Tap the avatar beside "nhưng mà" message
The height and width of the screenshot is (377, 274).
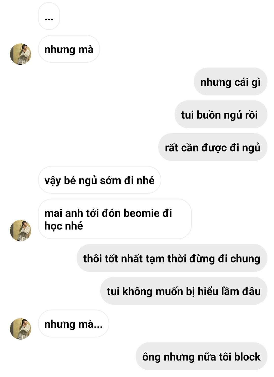coord(21,54)
